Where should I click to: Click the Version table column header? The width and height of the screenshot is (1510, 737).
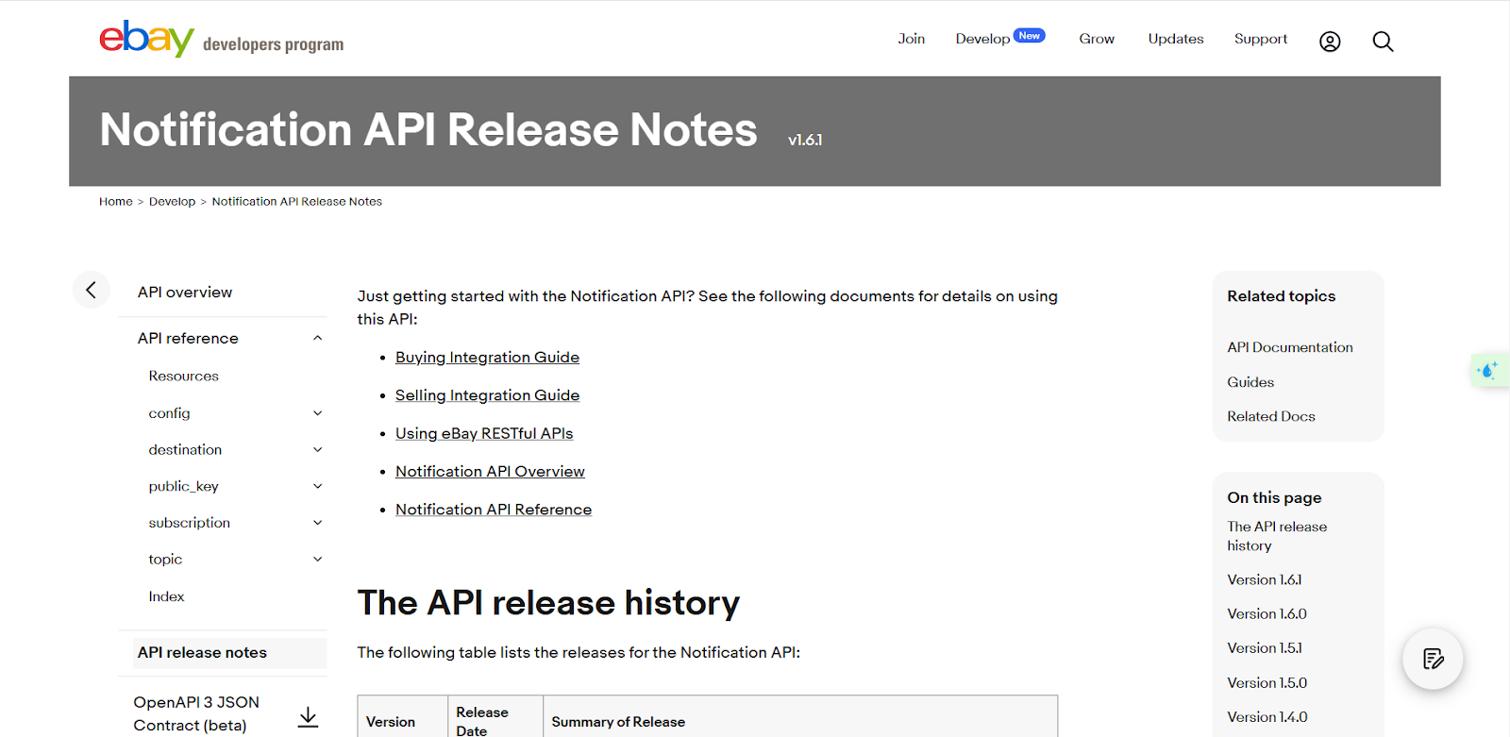click(391, 722)
